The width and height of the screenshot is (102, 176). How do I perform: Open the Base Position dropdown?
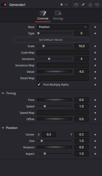point(63,27)
